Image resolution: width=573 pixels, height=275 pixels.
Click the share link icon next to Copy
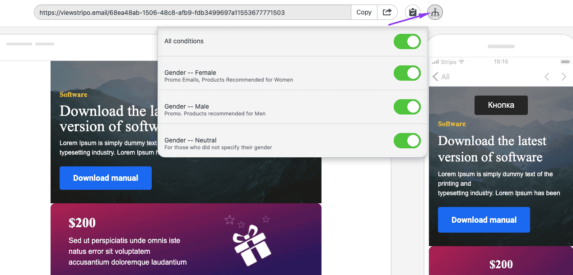click(387, 12)
